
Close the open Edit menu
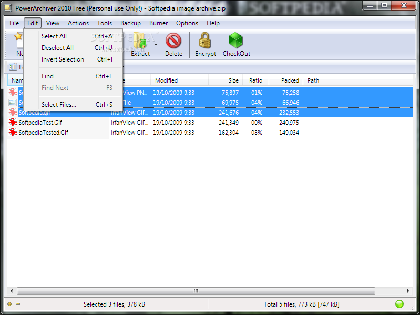[x=33, y=23]
